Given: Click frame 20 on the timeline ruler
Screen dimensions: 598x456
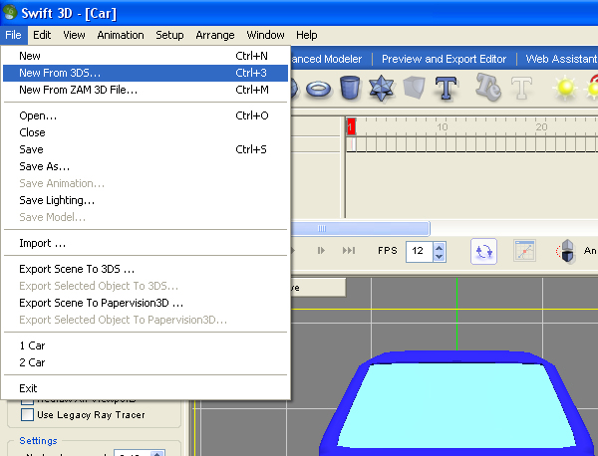Looking at the screenshot, I should point(541,126).
